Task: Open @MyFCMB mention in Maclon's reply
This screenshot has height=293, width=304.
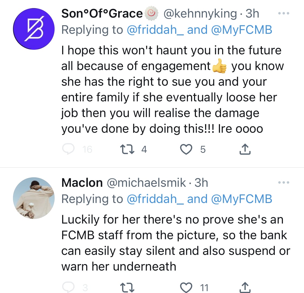Action: (x=241, y=199)
